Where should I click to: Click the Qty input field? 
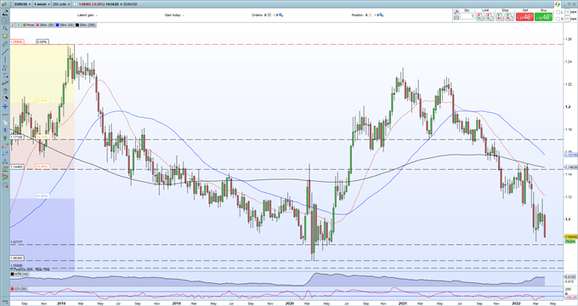tap(467, 16)
